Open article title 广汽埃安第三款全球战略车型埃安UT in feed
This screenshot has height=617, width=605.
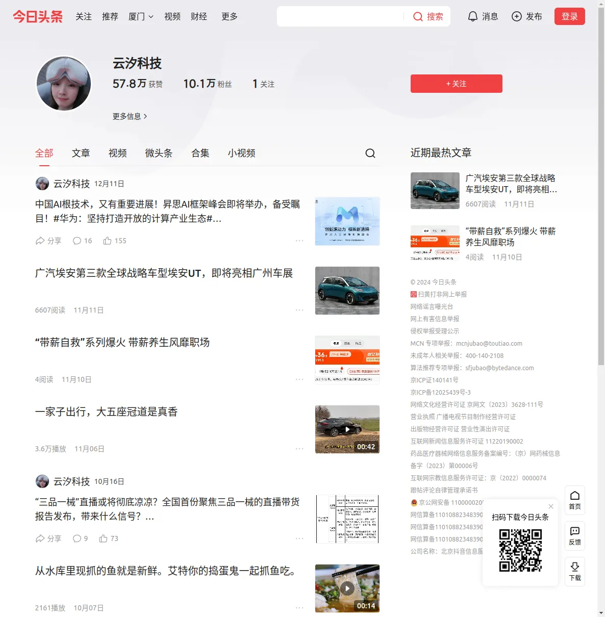[x=164, y=273]
